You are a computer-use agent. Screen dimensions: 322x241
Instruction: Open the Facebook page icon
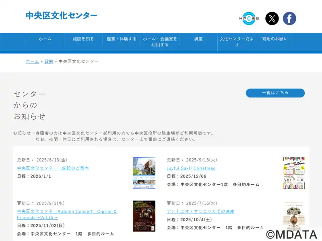click(289, 18)
